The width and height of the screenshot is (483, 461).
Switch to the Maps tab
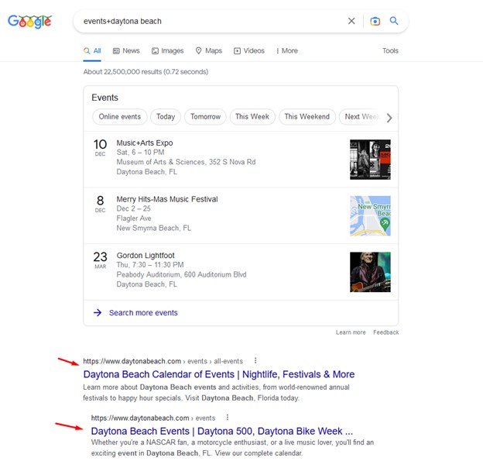pyautogui.click(x=209, y=51)
